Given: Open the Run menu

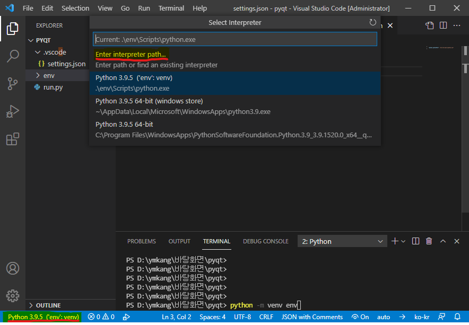Looking at the screenshot, I should [144, 8].
